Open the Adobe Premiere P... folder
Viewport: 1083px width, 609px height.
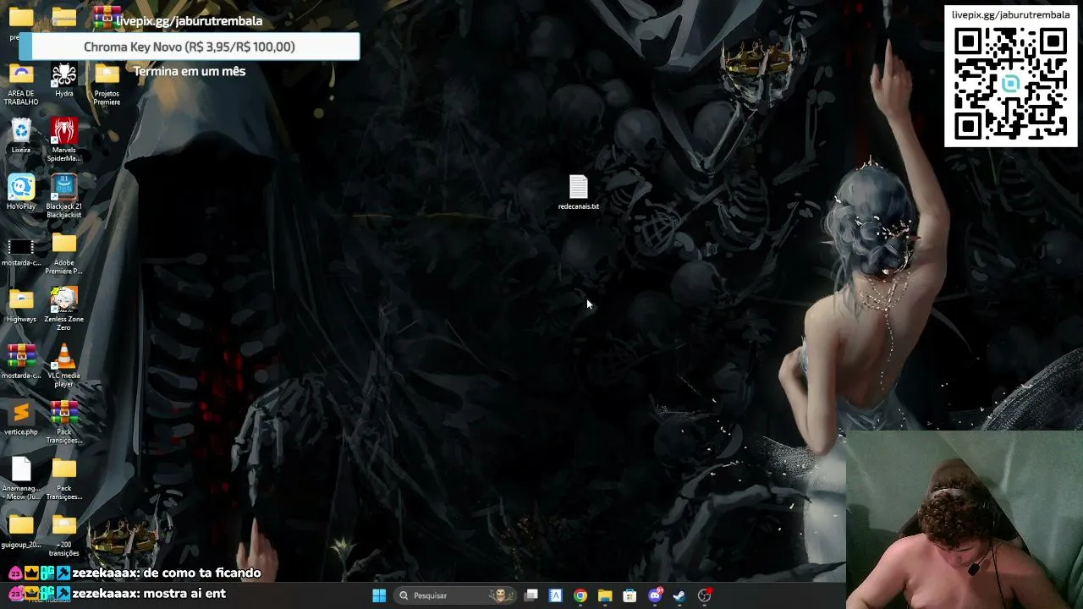point(64,253)
